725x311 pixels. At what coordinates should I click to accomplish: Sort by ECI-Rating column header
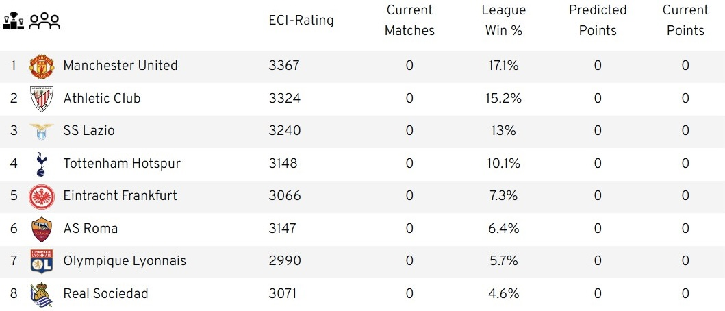coord(301,21)
